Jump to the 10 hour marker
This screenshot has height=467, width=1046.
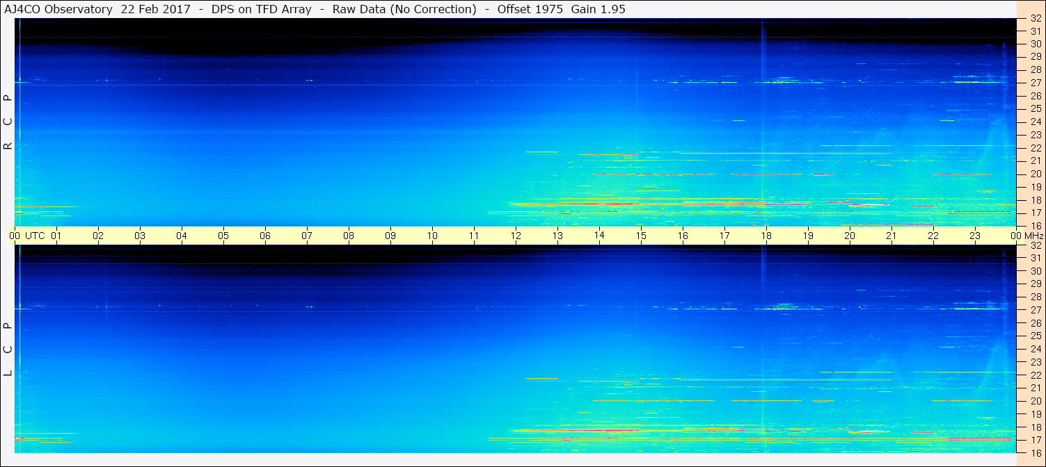pos(432,236)
